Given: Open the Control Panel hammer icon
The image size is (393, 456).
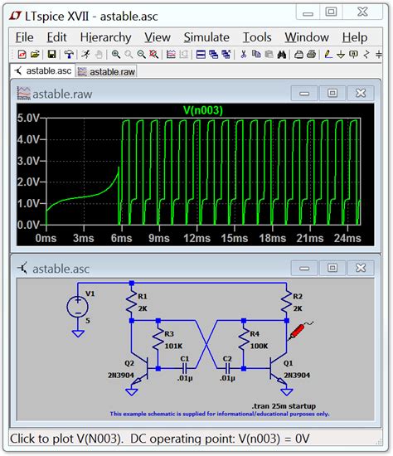Looking at the screenshot, I should (69, 55).
